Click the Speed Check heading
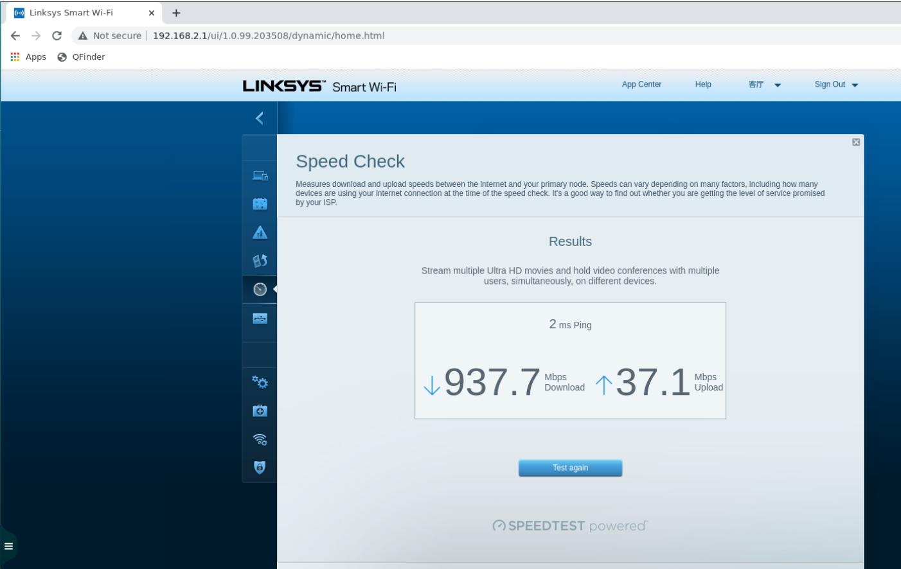This screenshot has height=569, width=901. (x=350, y=161)
